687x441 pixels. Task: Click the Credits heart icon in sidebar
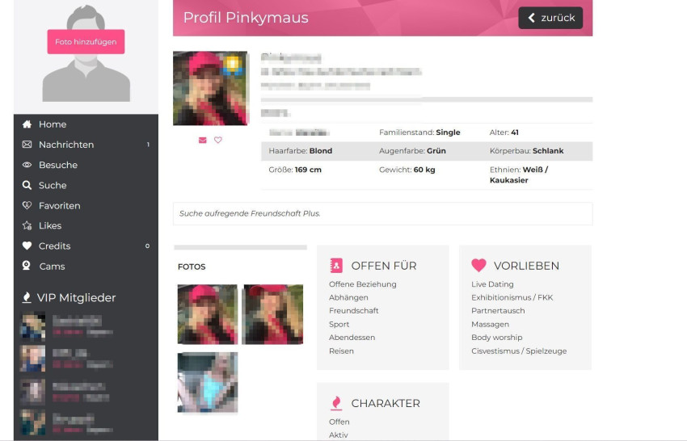coord(27,246)
